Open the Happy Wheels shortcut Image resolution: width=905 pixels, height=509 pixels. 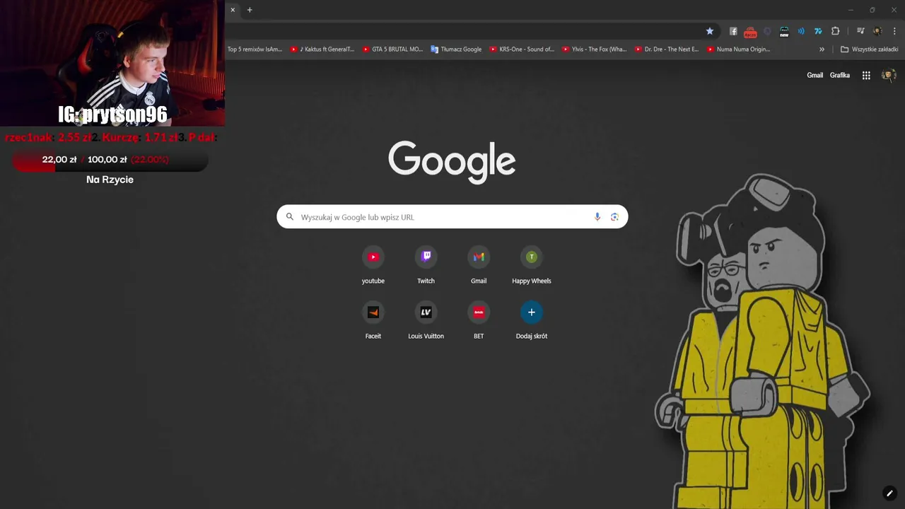[x=532, y=265]
